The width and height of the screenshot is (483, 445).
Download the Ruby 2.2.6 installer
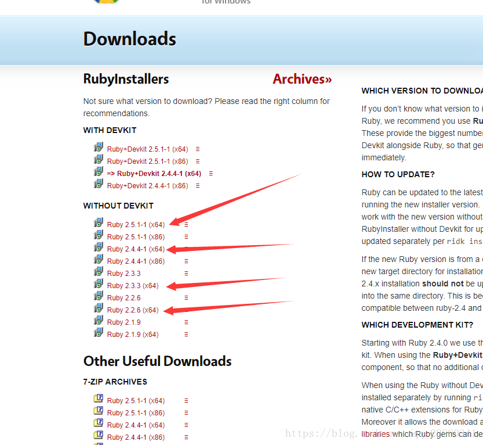click(124, 298)
